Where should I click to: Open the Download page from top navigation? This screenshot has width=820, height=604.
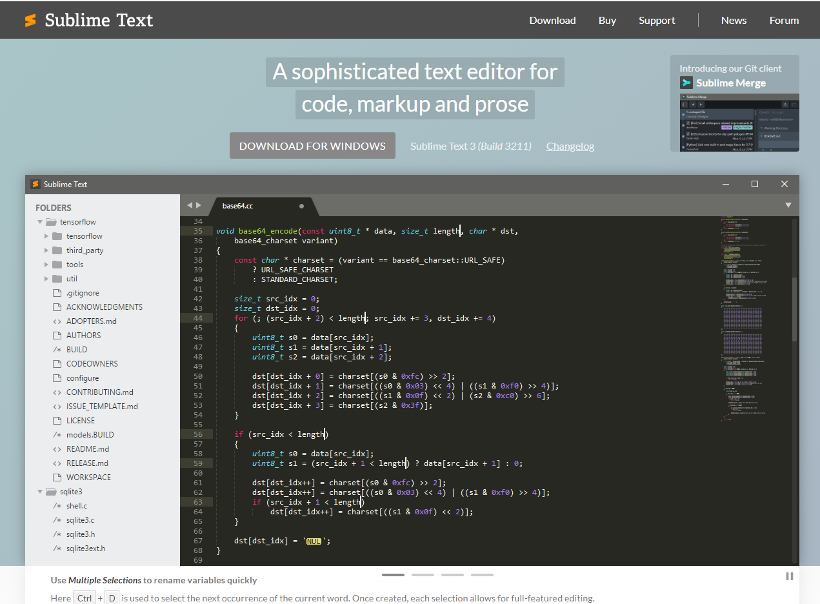click(x=552, y=21)
